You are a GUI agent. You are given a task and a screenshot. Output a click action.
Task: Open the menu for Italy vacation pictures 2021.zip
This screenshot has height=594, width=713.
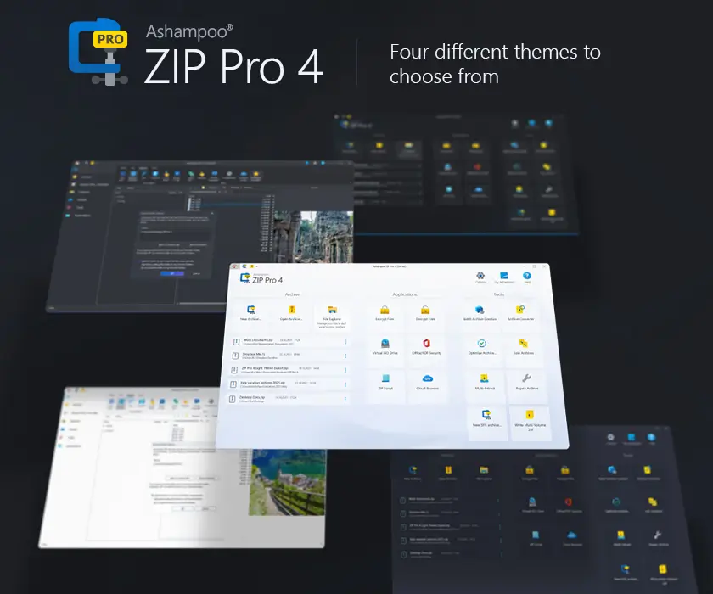point(345,385)
